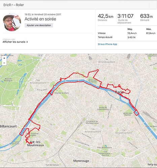Click the Paris label on the map
Screen dimensions: 157x168
(119, 92)
